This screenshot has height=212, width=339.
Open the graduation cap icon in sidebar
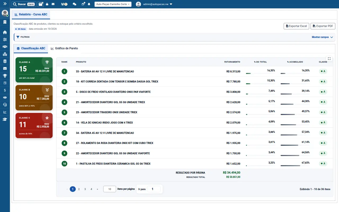click(5, 119)
